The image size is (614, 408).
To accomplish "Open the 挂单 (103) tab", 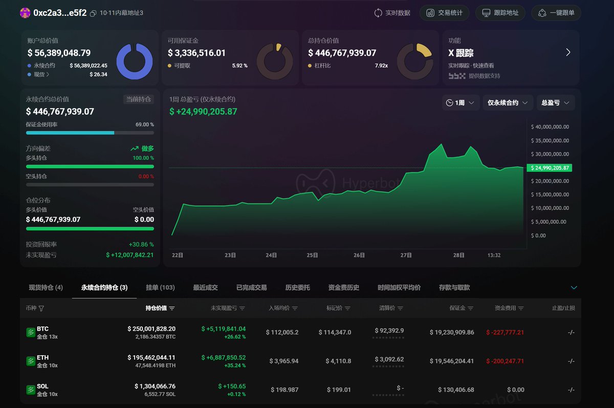I will tap(160, 288).
